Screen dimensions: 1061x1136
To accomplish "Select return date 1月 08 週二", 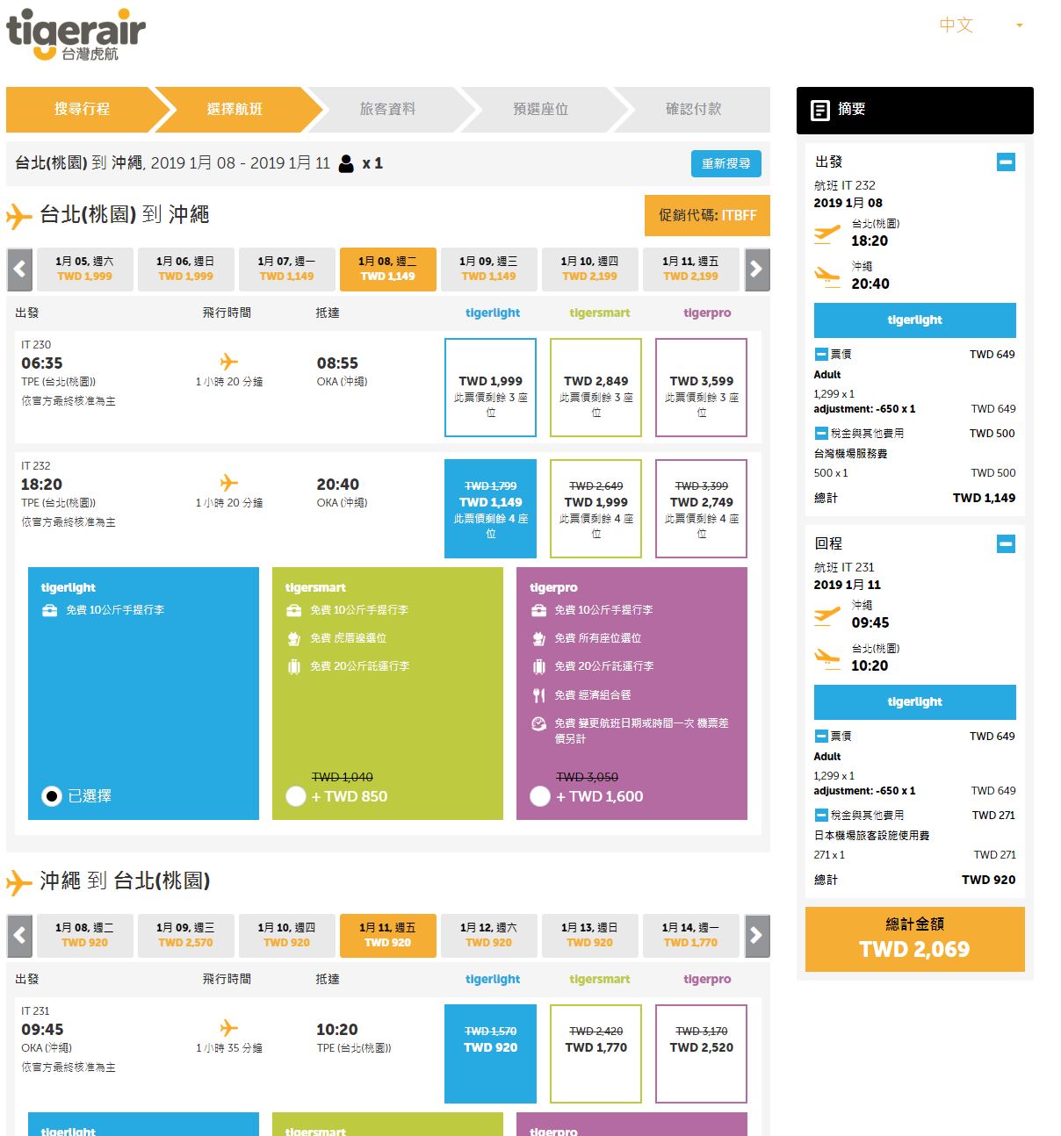I will tap(84, 935).
